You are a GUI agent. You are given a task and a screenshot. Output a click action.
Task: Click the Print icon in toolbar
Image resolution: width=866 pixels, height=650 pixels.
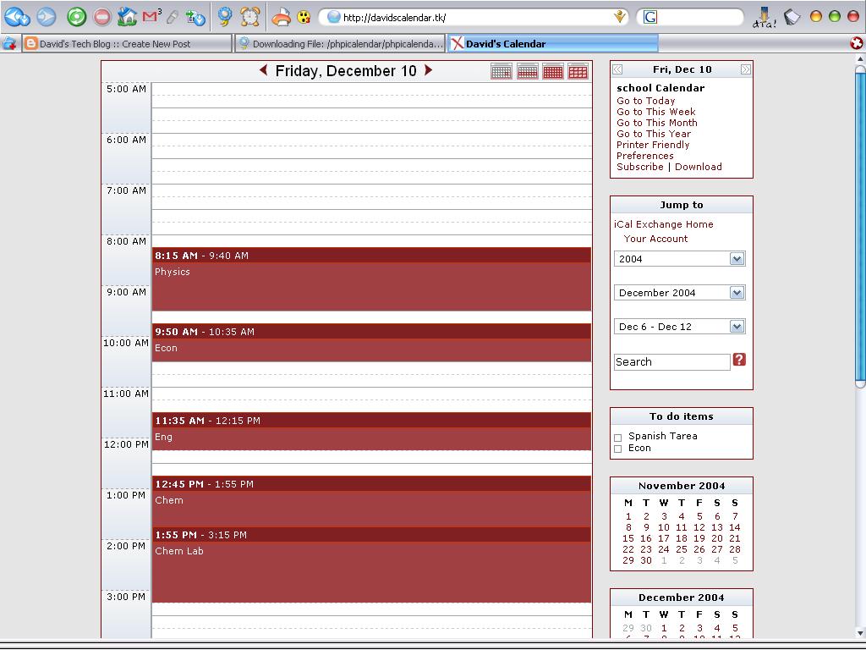coord(281,17)
